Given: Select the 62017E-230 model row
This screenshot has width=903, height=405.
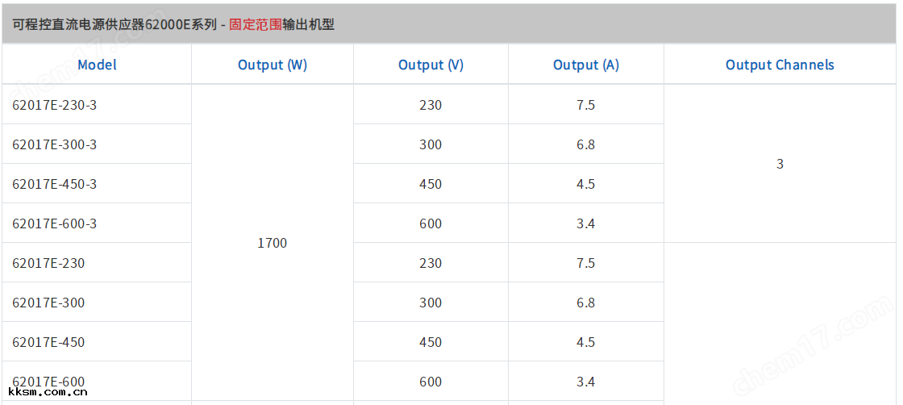Looking at the screenshot, I should tap(48, 263).
